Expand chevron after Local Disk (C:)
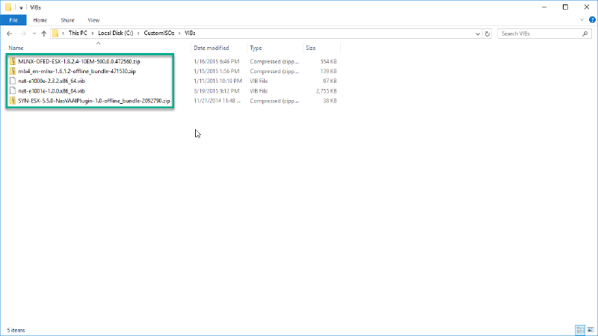This screenshot has height=336, width=598. point(138,33)
